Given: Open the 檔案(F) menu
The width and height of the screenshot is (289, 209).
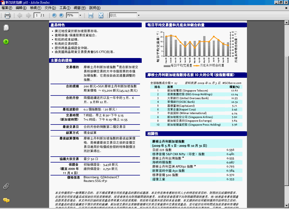Looking at the screenshot, I should 7,8.
